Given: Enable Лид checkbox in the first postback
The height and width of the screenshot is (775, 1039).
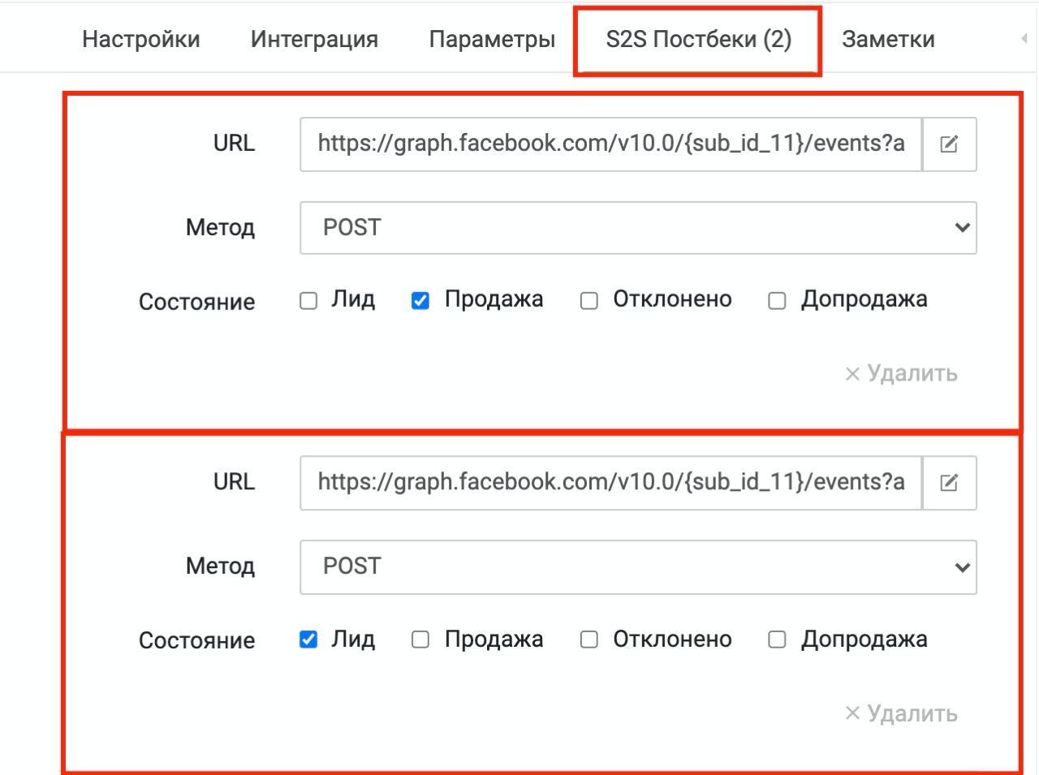Looking at the screenshot, I should coord(308,301).
